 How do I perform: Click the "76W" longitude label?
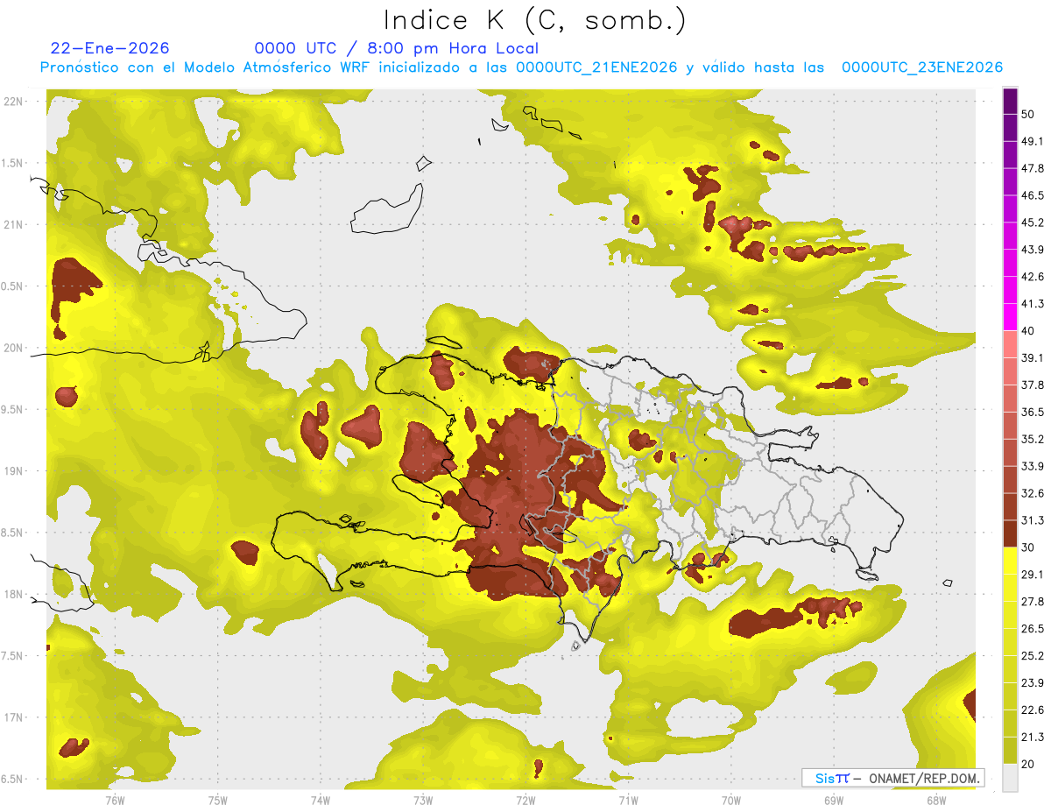115,800
